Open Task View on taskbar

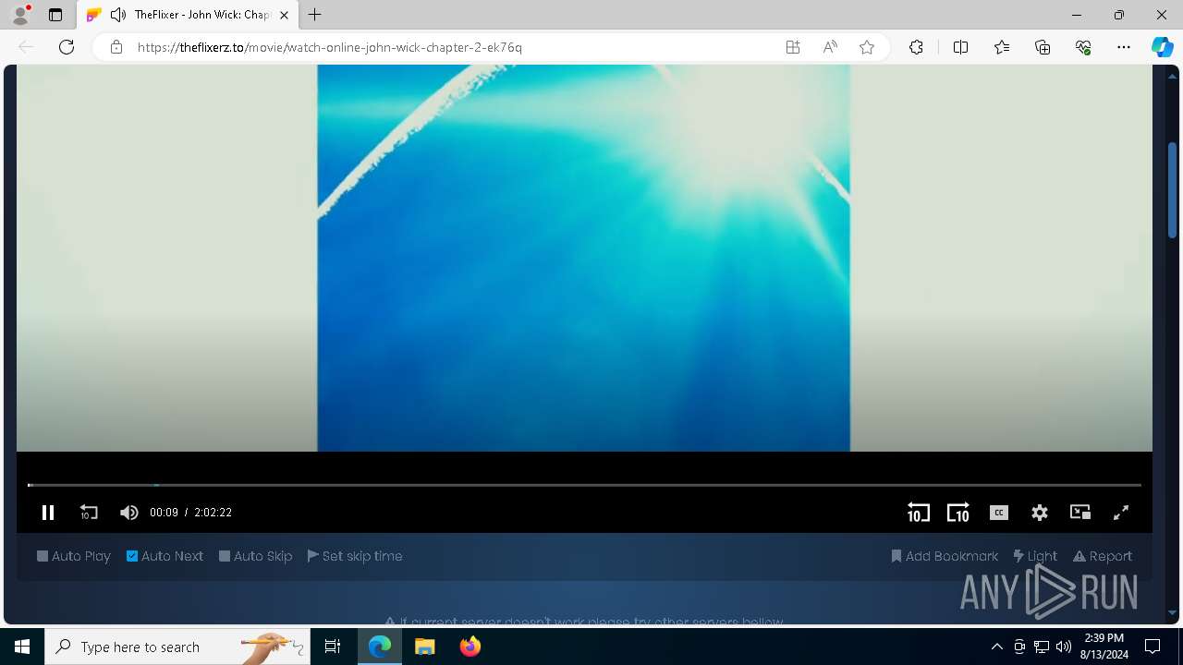click(x=333, y=647)
